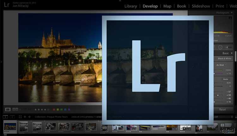Click the Histogram panel title
Screen dimensions: 237x136
tap(222, 13)
